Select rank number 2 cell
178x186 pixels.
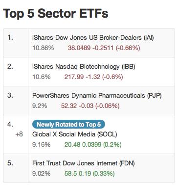coord(16,72)
